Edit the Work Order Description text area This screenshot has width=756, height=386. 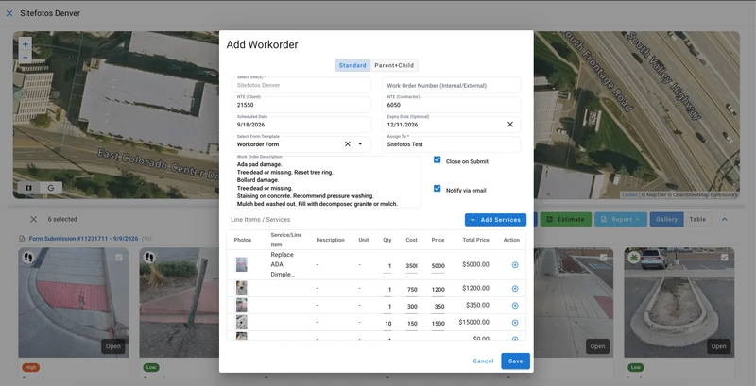click(326, 182)
